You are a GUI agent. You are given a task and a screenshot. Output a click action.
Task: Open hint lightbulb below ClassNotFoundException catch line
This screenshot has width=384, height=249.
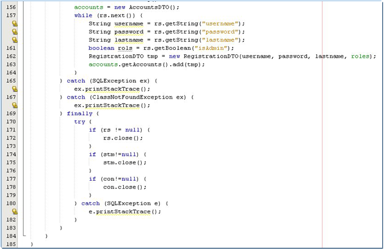point(15,105)
